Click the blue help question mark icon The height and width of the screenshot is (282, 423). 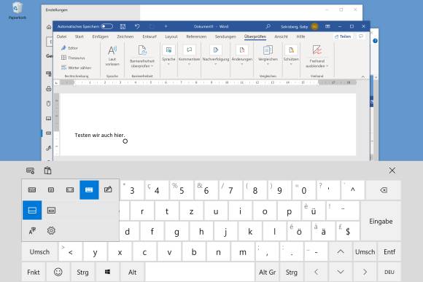pos(375,41)
